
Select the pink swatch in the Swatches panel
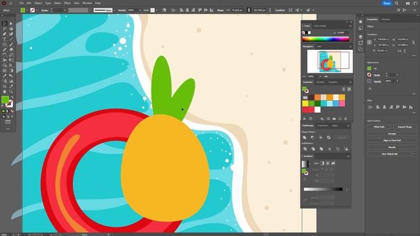point(342,104)
